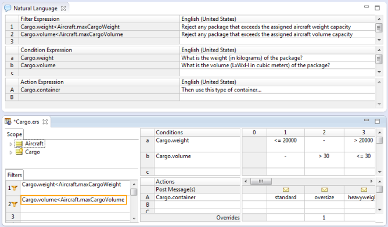Click the Cargo.volume<Aircraft.maxCargoVolume filter field

click(74, 200)
